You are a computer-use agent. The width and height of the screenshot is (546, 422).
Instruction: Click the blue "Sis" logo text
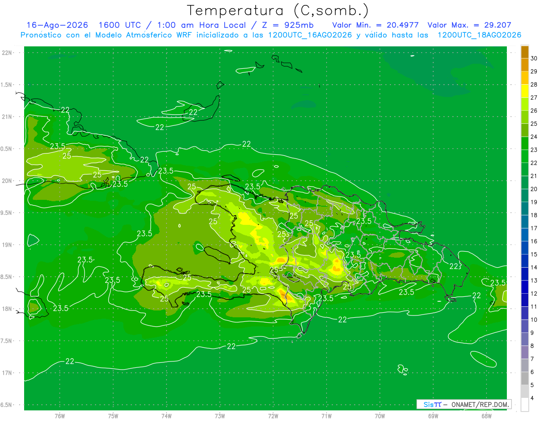tap(428, 404)
